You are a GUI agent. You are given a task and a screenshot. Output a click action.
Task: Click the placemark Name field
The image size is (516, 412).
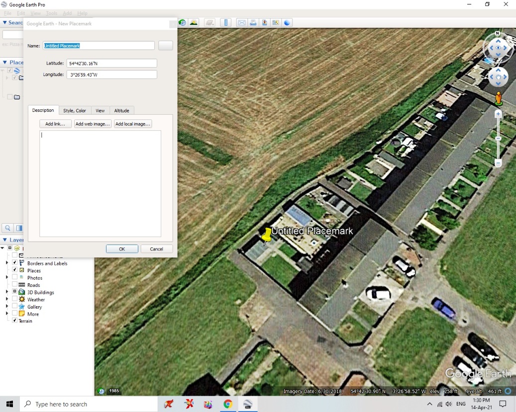99,46
